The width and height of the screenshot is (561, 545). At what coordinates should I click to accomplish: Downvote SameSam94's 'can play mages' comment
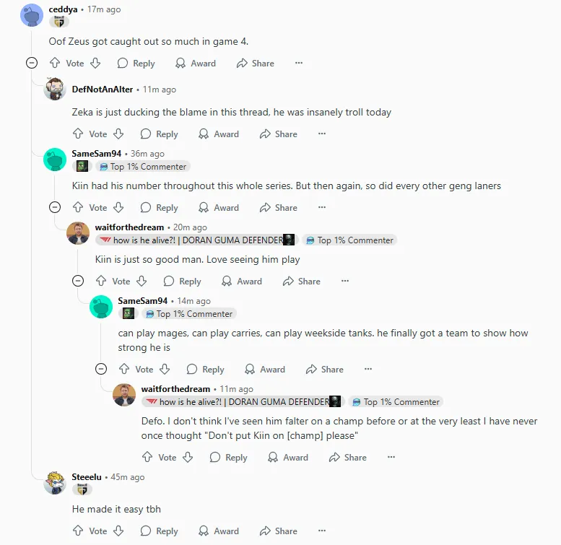pos(165,369)
